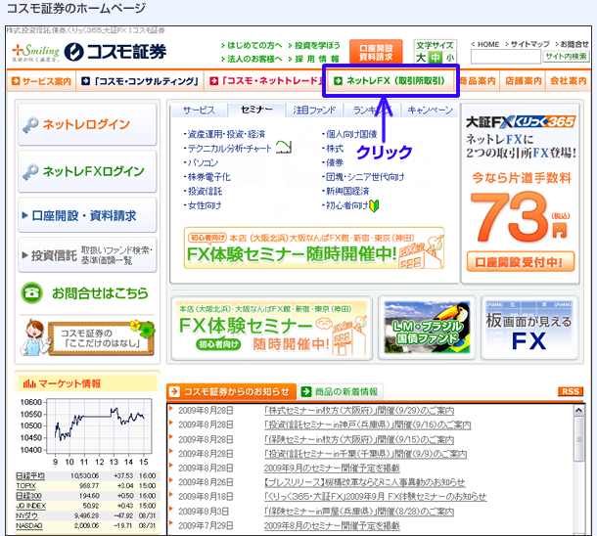Click the LM・ブラジル国債ファンド banner
597x536 pixels.
427,327
